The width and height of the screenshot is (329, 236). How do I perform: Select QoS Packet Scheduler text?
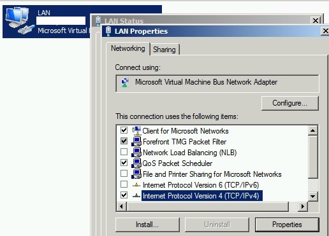coord(177,163)
